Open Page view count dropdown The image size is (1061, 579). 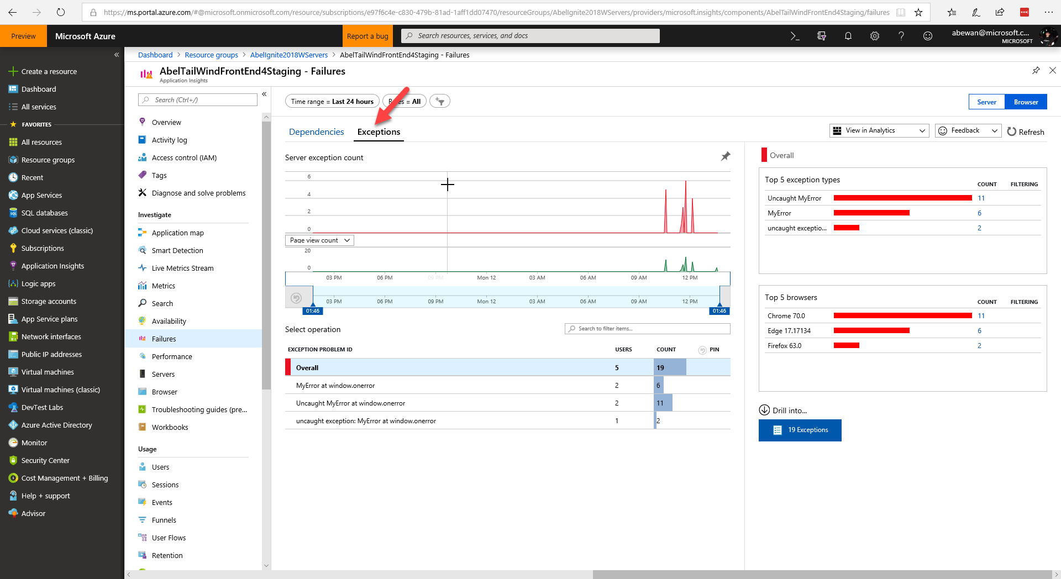[319, 240]
